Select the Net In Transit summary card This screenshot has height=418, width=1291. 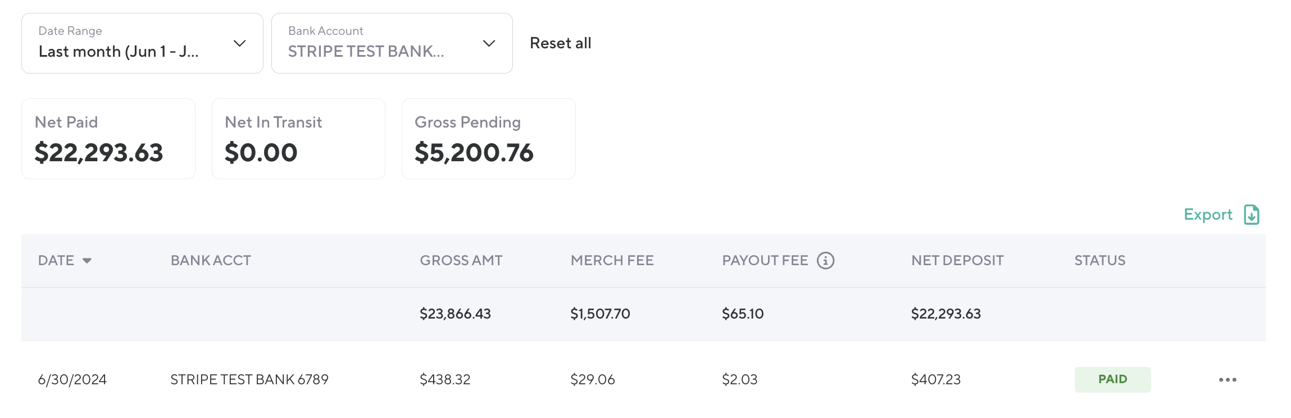click(298, 139)
